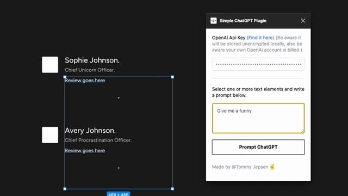Select the 'Chief Unicorn Officer.' text
348x196 pixels.
click(x=90, y=70)
